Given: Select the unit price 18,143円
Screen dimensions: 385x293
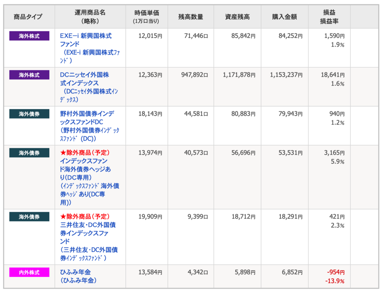Looking at the screenshot, I should [x=150, y=114].
